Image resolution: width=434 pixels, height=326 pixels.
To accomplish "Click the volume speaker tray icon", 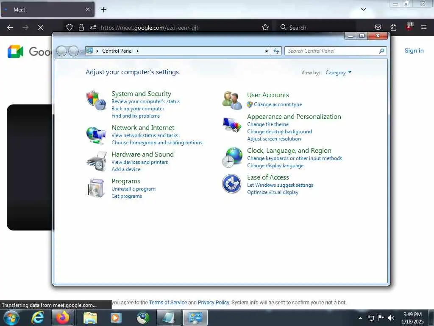I will tap(391, 318).
